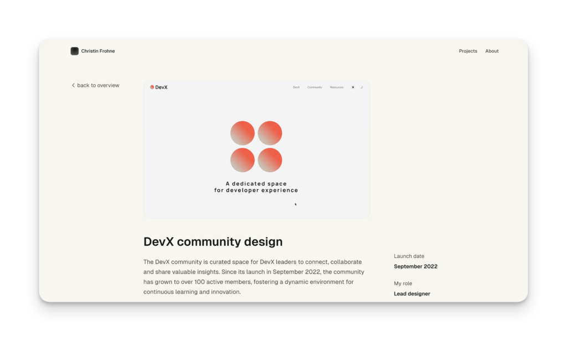Click the bottom-right gradient circle
Image resolution: width=567 pixels, height=341 pixels.
click(x=270, y=160)
